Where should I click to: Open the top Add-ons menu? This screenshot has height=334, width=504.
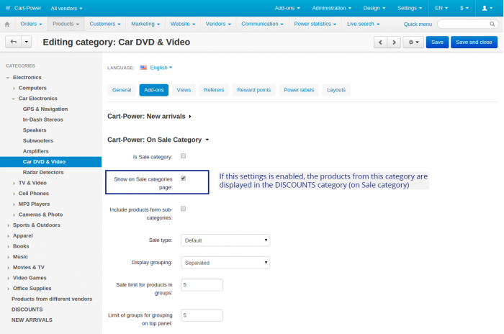[287, 8]
